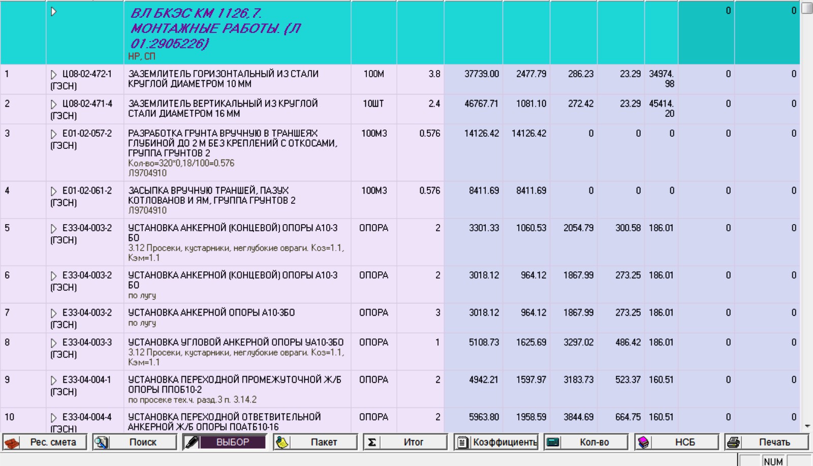Expand row Е01-02-061-2 triangle
813x466 pixels.
click(53, 191)
